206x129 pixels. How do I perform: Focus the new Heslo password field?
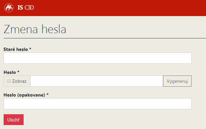click(96, 81)
